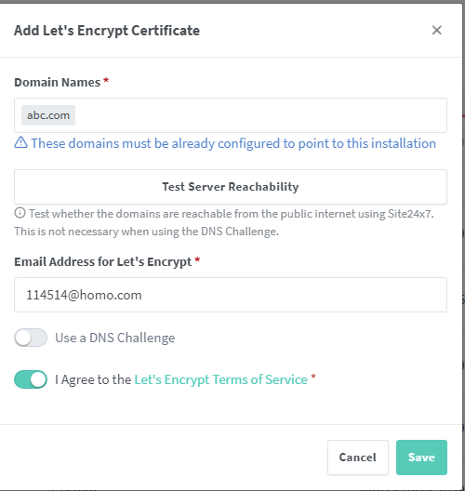465x491 pixels.
Task: Cancel adding the certificate
Action: pyautogui.click(x=358, y=458)
